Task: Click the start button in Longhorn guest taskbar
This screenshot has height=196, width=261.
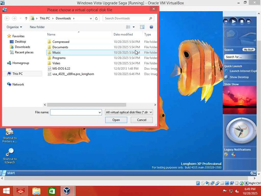Action: (x=8, y=173)
